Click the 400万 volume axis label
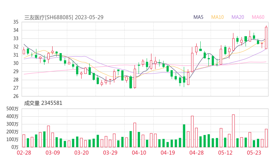 (x=12, y=116)
